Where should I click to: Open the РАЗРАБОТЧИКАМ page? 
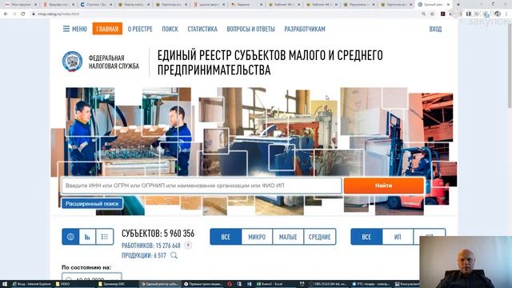305,29
